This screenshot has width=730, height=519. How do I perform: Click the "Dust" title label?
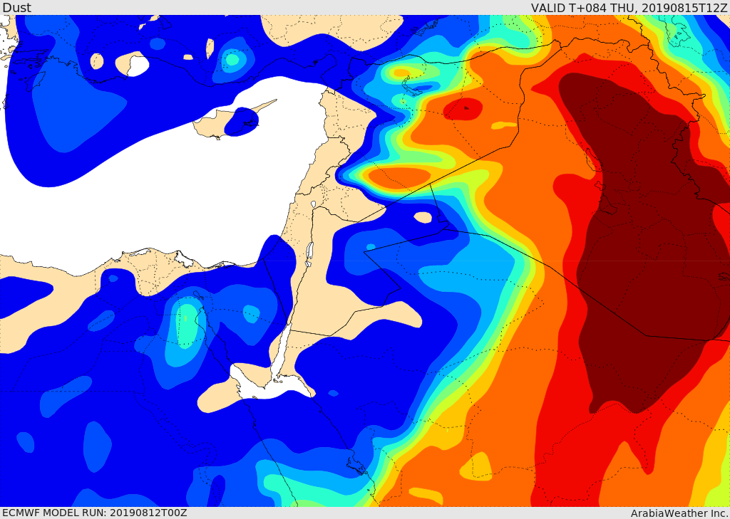tap(17, 7)
